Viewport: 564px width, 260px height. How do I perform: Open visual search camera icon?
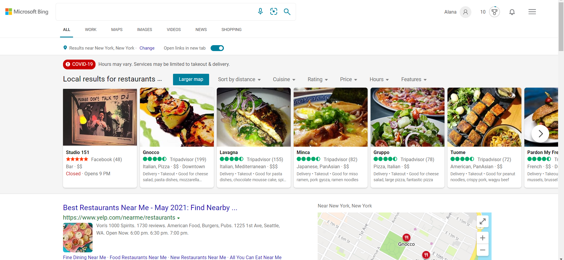(x=274, y=12)
